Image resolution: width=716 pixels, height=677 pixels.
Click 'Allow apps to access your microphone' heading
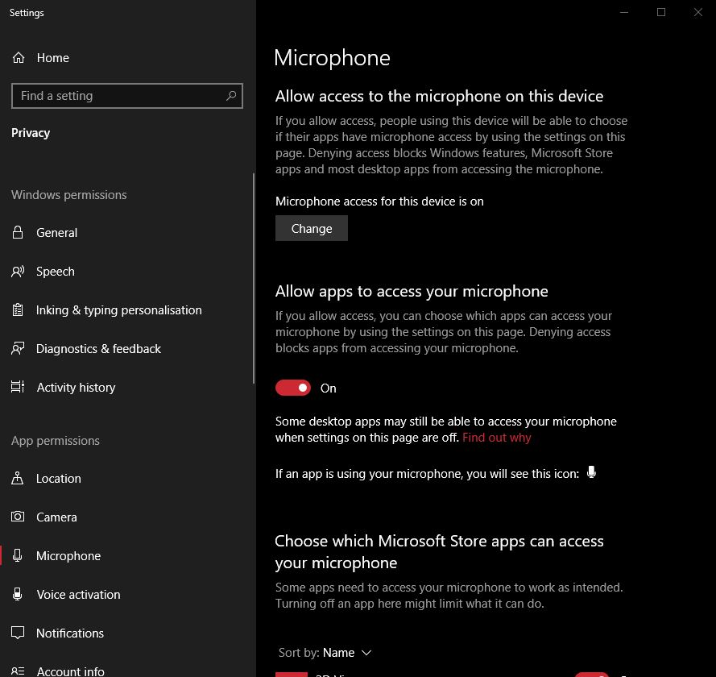point(412,292)
